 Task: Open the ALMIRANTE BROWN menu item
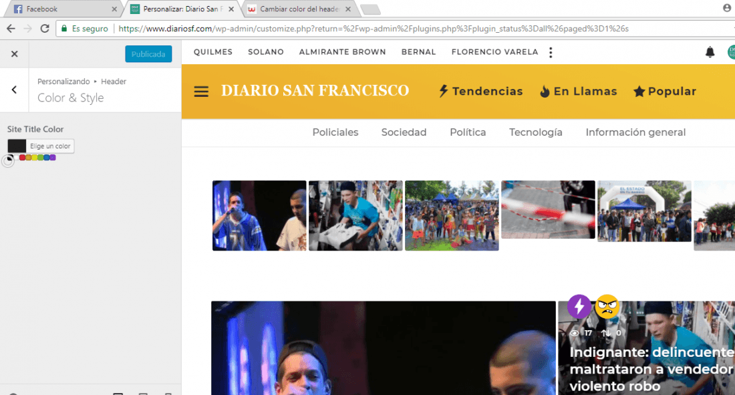(x=342, y=52)
